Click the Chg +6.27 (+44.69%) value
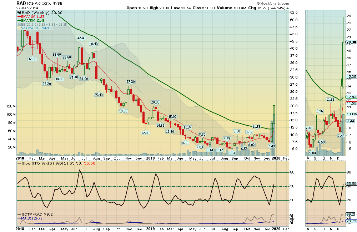 (267, 8)
